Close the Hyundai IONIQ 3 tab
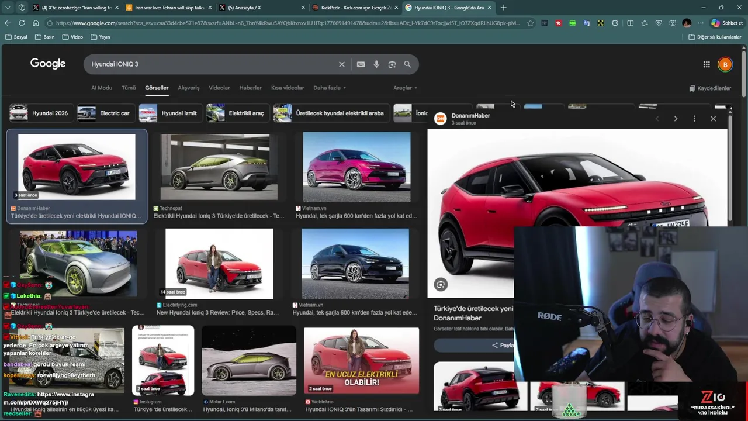Viewport: 748px width, 421px height. point(489,8)
